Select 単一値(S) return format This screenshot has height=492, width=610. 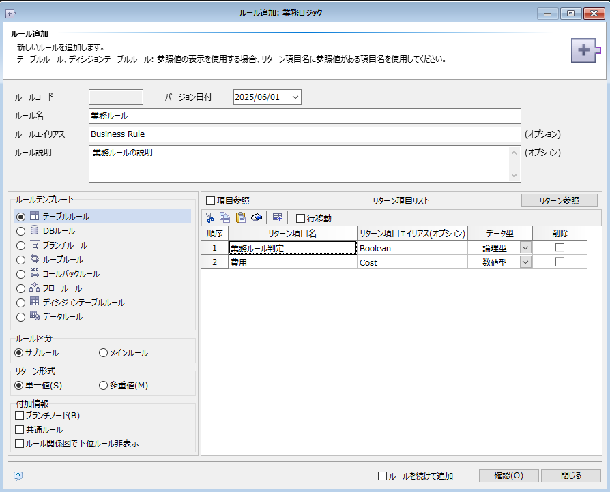coord(18,386)
